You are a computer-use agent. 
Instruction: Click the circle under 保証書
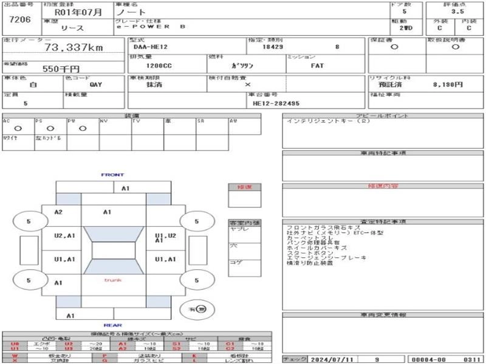(394, 47)
